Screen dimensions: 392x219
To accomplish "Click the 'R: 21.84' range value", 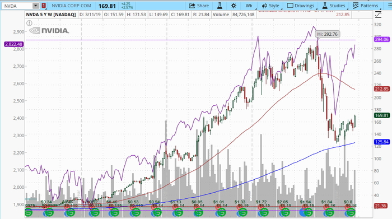I will tap(201, 15).
